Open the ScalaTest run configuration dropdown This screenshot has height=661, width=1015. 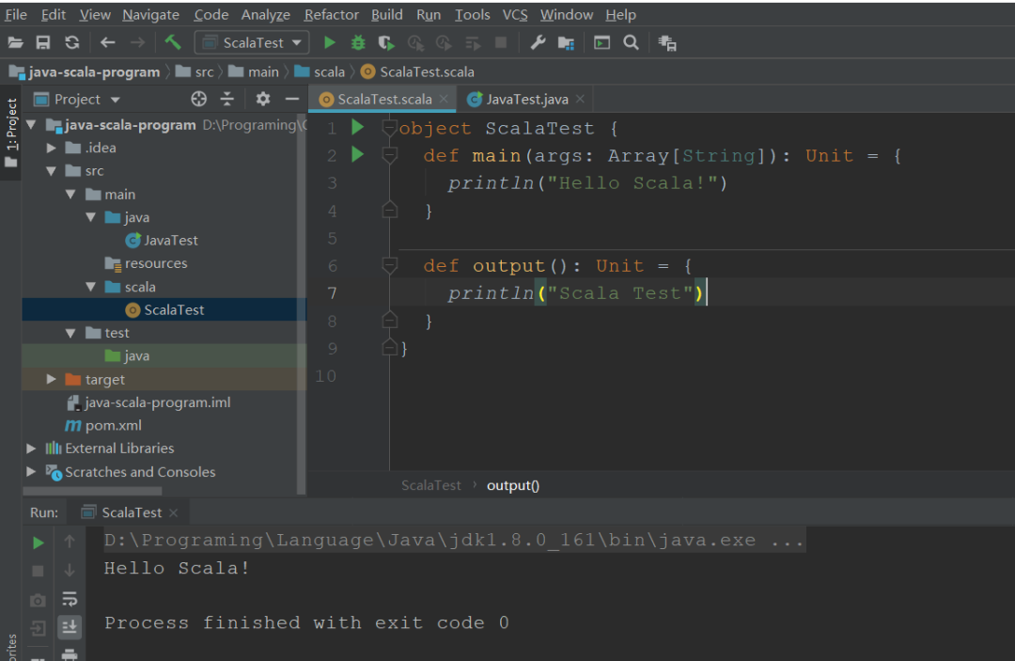click(x=252, y=43)
